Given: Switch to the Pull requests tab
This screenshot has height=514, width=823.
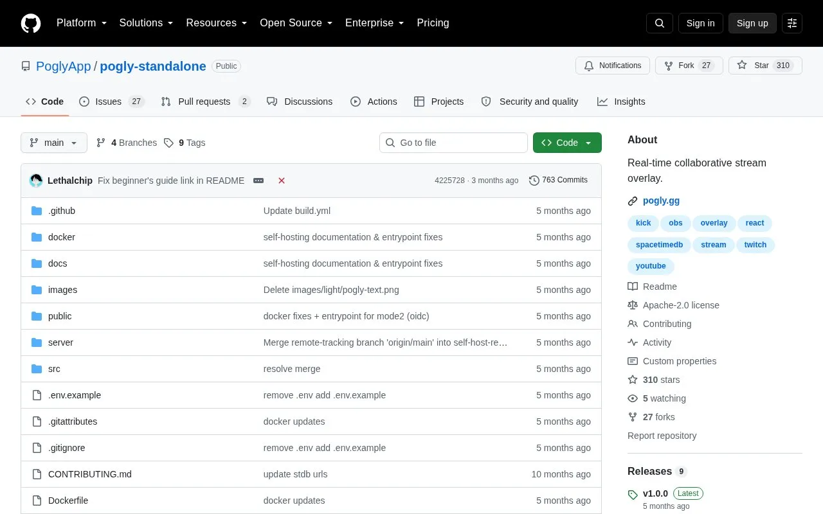Looking at the screenshot, I should point(206,102).
